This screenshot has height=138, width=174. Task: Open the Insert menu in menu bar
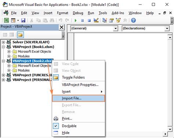[x=48, y=13]
